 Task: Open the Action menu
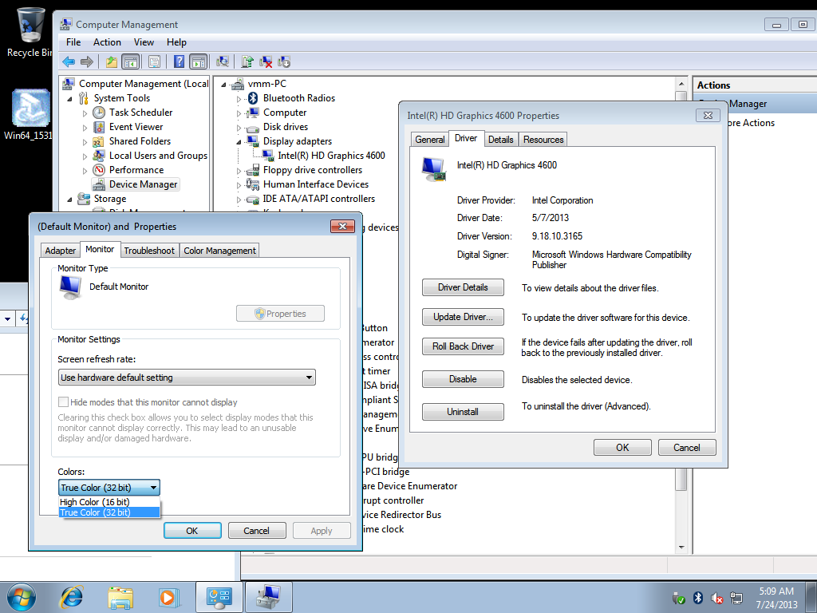coord(107,42)
